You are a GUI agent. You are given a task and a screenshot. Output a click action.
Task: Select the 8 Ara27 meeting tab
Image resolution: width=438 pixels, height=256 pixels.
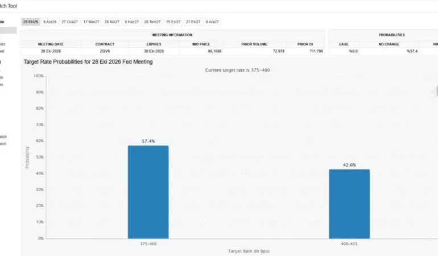pyautogui.click(x=212, y=22)
